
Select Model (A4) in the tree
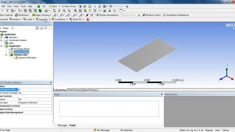click(x=10, y=34)
